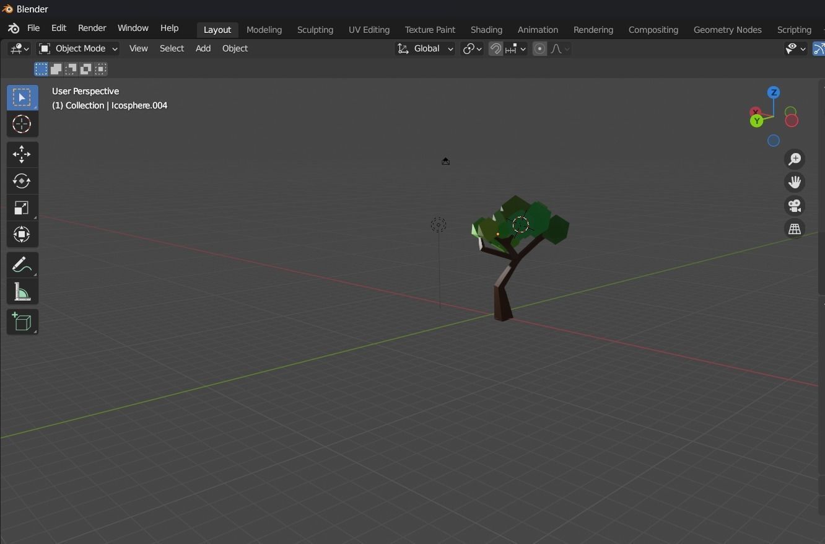The height and width of the screenshot is (544, 825).
Task: Open the Help menu
Action: 170,29
